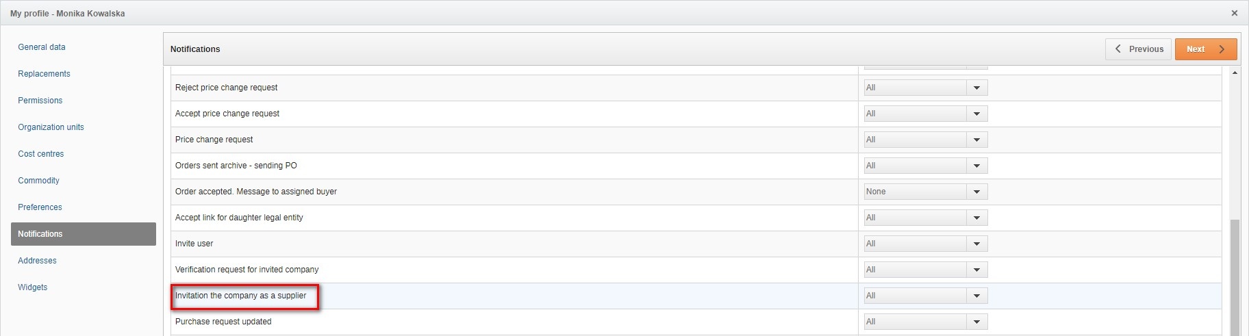Expand the Reject price change request dropdown
This screenshot has width=1249, height=336.
pos(976,88)
